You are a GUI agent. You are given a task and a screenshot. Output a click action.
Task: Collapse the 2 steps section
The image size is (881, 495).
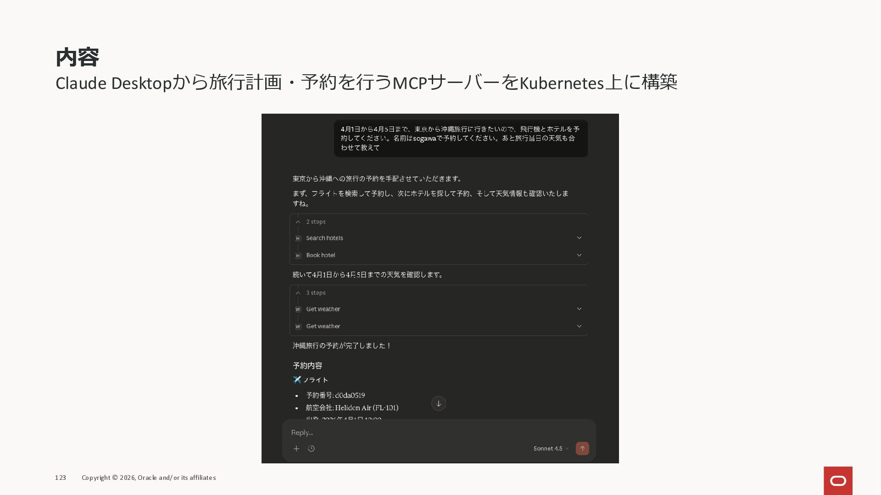(298, 222)
